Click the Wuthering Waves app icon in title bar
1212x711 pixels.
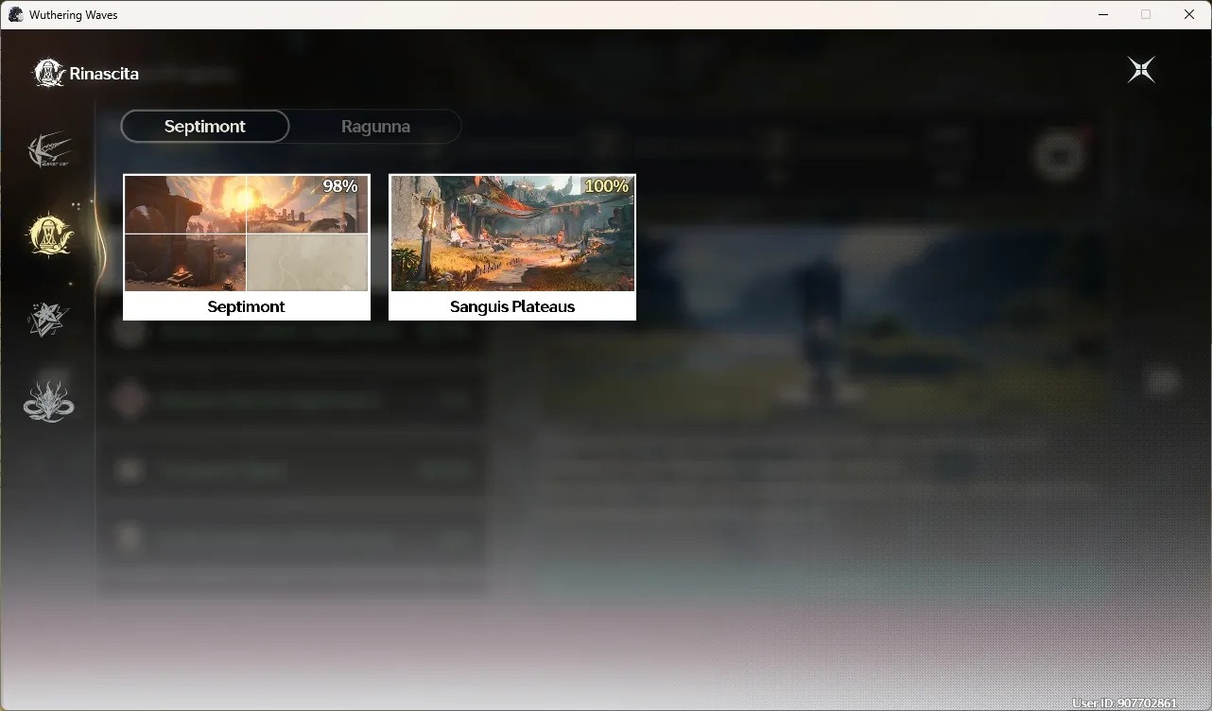point(15,14)
